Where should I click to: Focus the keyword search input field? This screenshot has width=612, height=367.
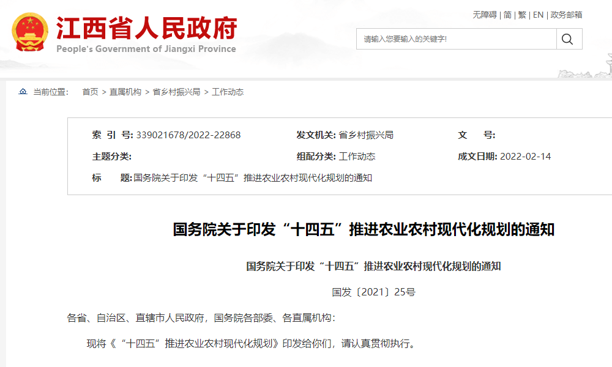tap(457, 39)
